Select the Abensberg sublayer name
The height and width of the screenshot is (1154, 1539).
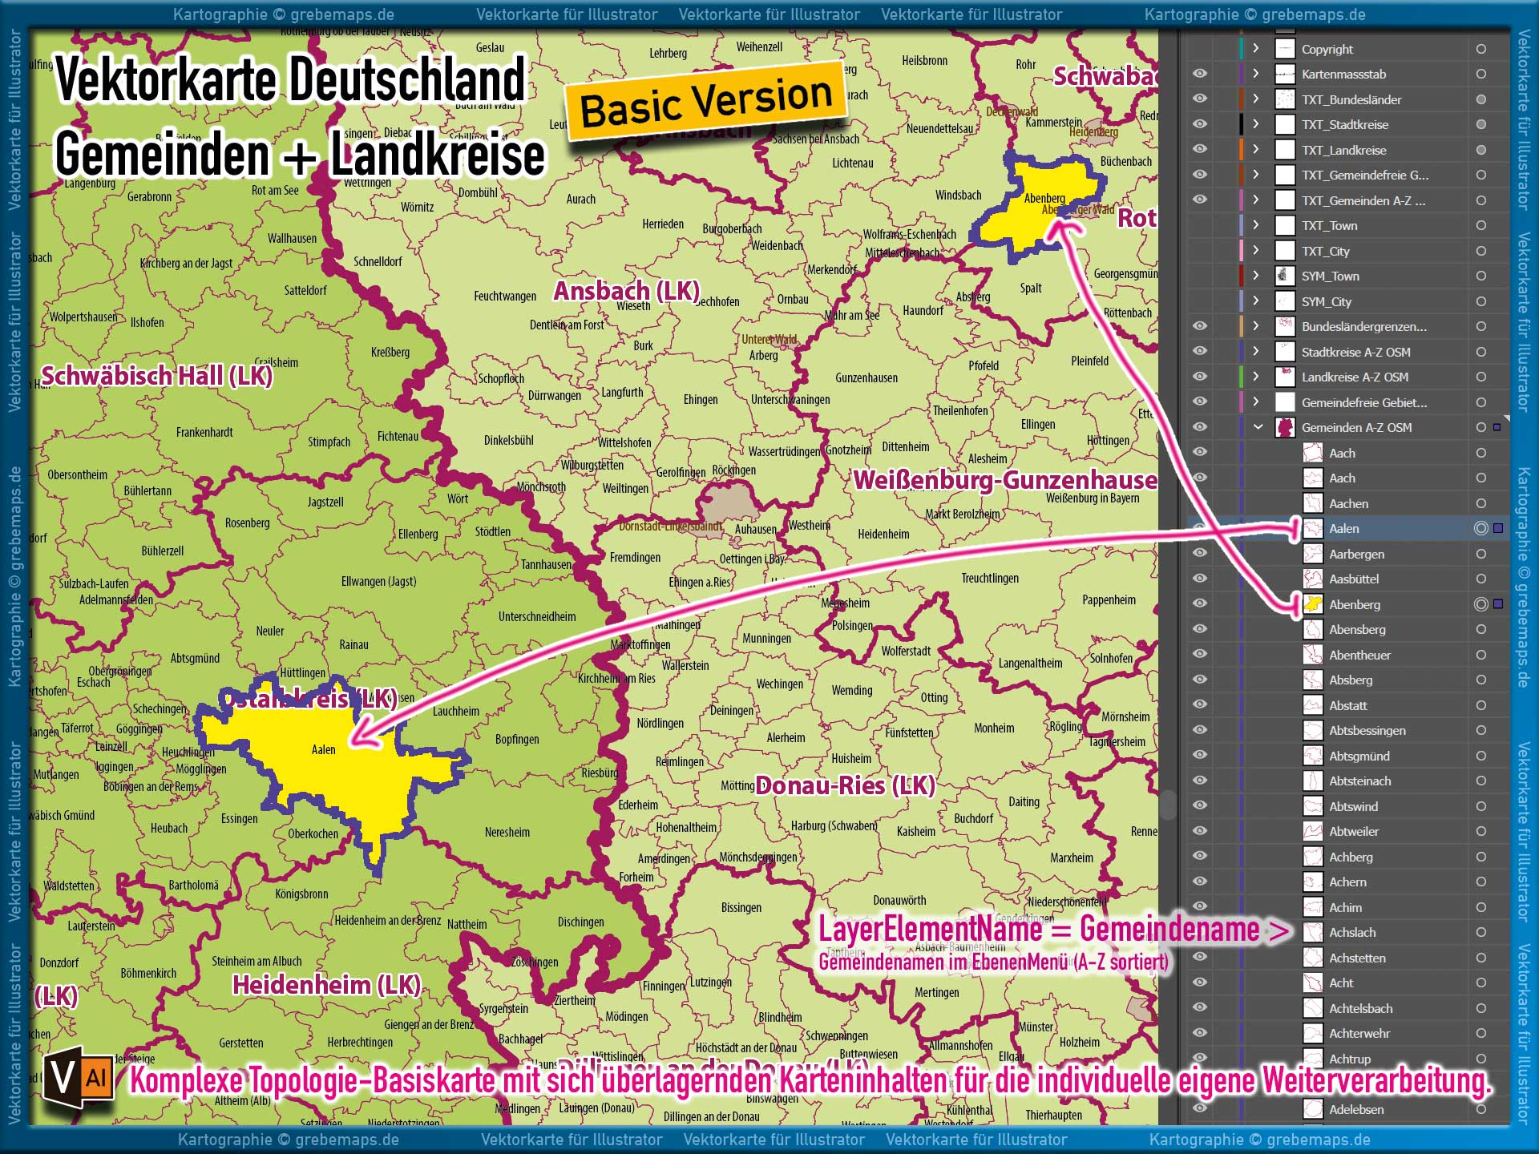[x=1357, y=629]
